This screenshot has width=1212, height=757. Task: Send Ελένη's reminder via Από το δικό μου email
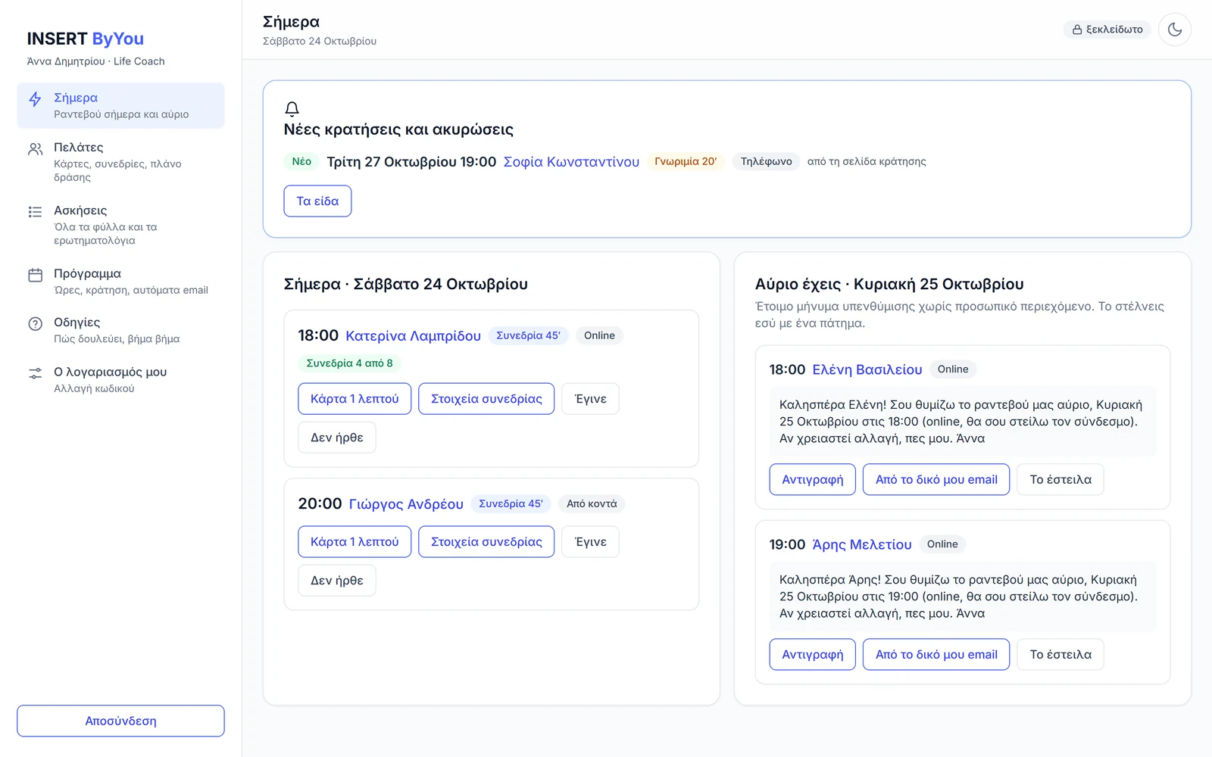pos(936,479)
